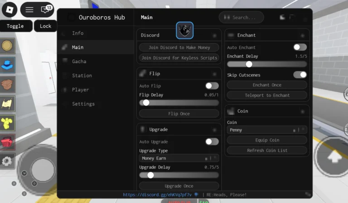Disable the Skip Cutscenes toggle
348x203 pixels.
click(300, 75)
